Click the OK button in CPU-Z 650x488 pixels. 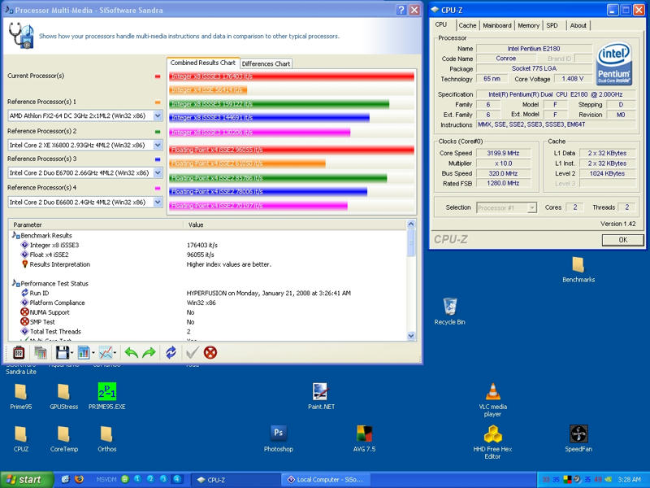click(622, 240)
